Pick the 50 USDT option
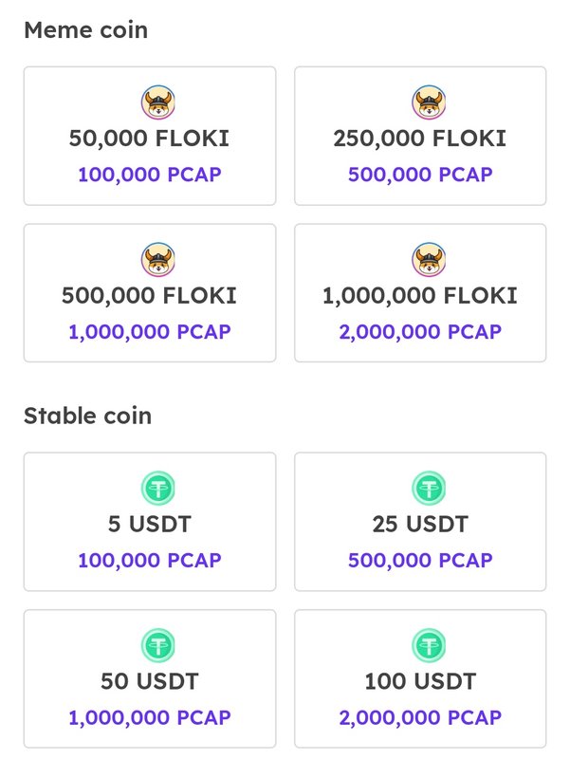Viewport: 570px width, 759px height. (x=150, y=679)
